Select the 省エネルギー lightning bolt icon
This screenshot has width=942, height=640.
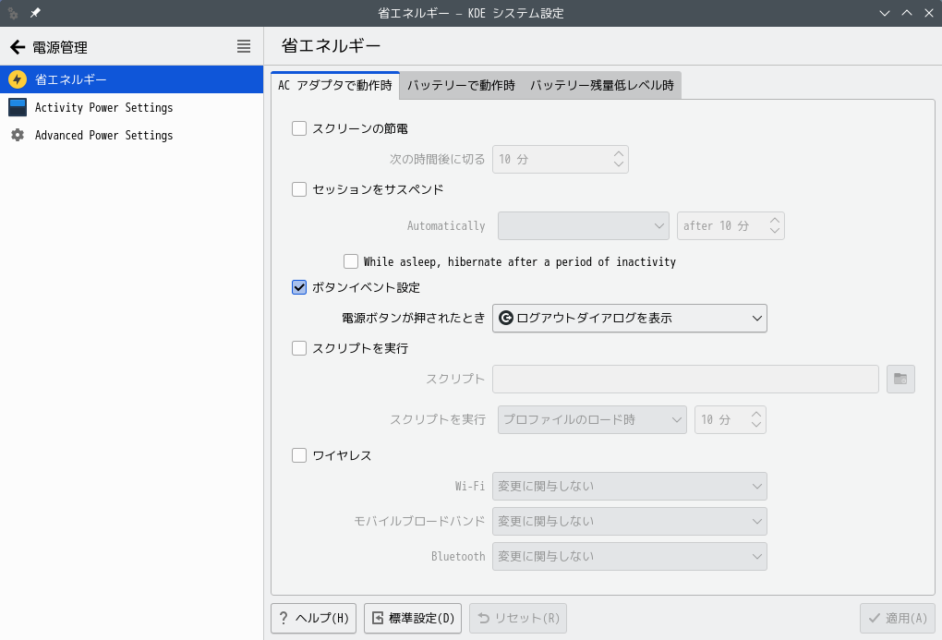(x=17, y=79)
